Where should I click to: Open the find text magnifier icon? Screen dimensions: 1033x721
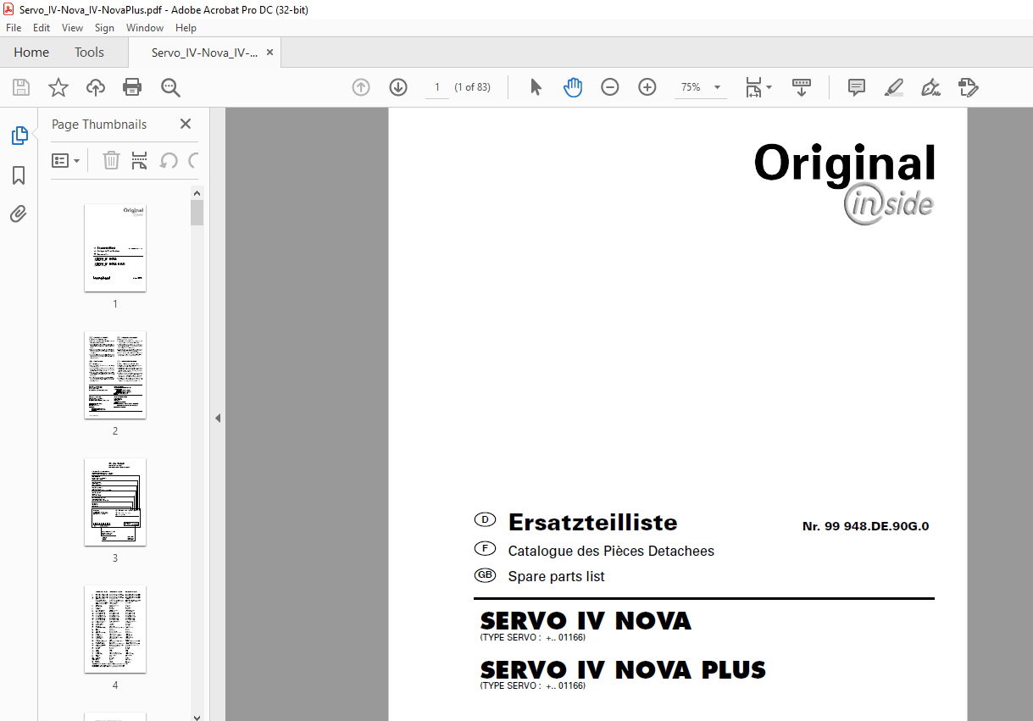tap(170, 87)
